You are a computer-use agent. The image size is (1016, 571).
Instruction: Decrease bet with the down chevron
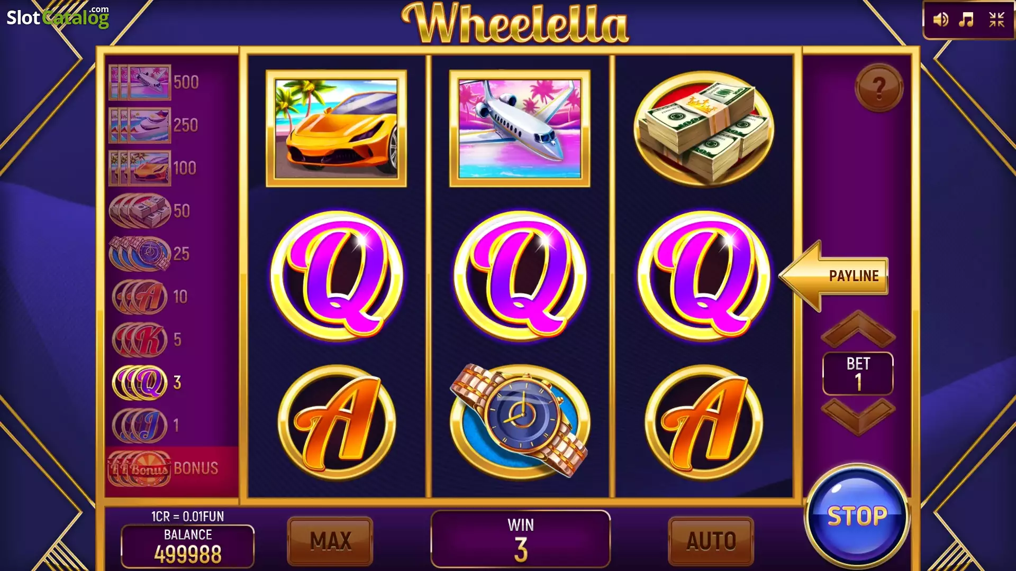coord(858,417)
